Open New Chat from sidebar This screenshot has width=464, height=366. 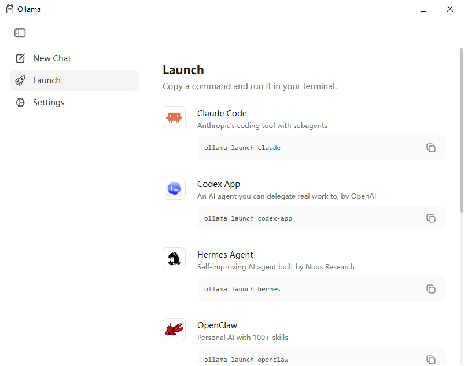pyautogui.click(x=75, y=58)
